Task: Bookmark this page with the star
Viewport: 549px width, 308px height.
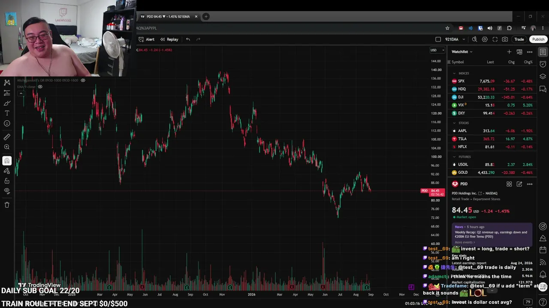Action: pos(447,28)
